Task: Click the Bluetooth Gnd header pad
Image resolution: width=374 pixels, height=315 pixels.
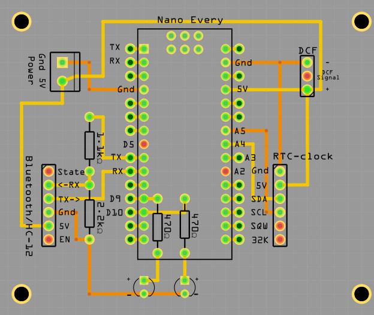Action: [x=49, y=212]
